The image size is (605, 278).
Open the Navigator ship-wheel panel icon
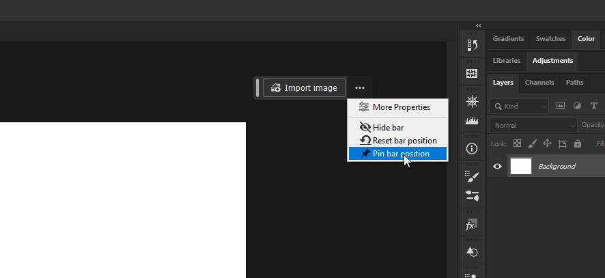[x=472, y=102]
